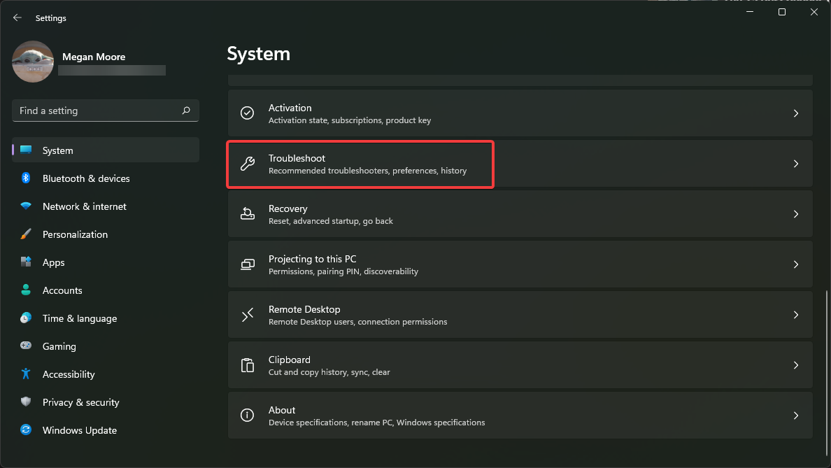Click Megan Moore's profile picture
This screenshot has height=468, width=831.
[x=33, y=62]
